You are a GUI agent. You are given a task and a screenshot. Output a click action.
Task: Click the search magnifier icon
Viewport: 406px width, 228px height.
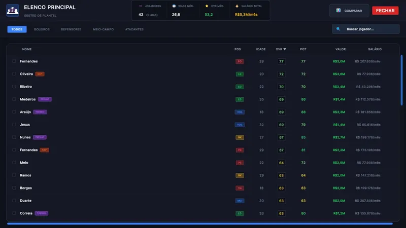click(338, 29)
